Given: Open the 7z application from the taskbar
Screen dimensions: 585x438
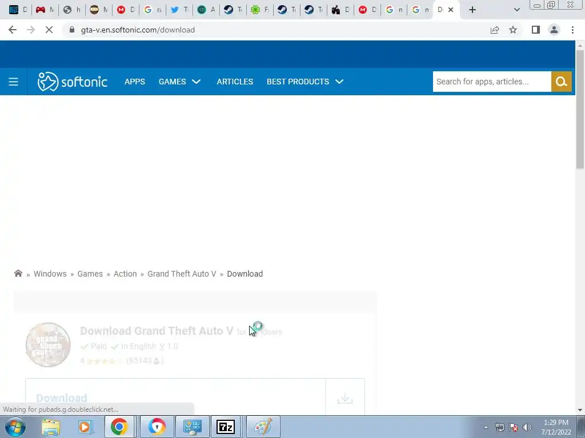Looking at the screenshot, I should click(225, 427).
